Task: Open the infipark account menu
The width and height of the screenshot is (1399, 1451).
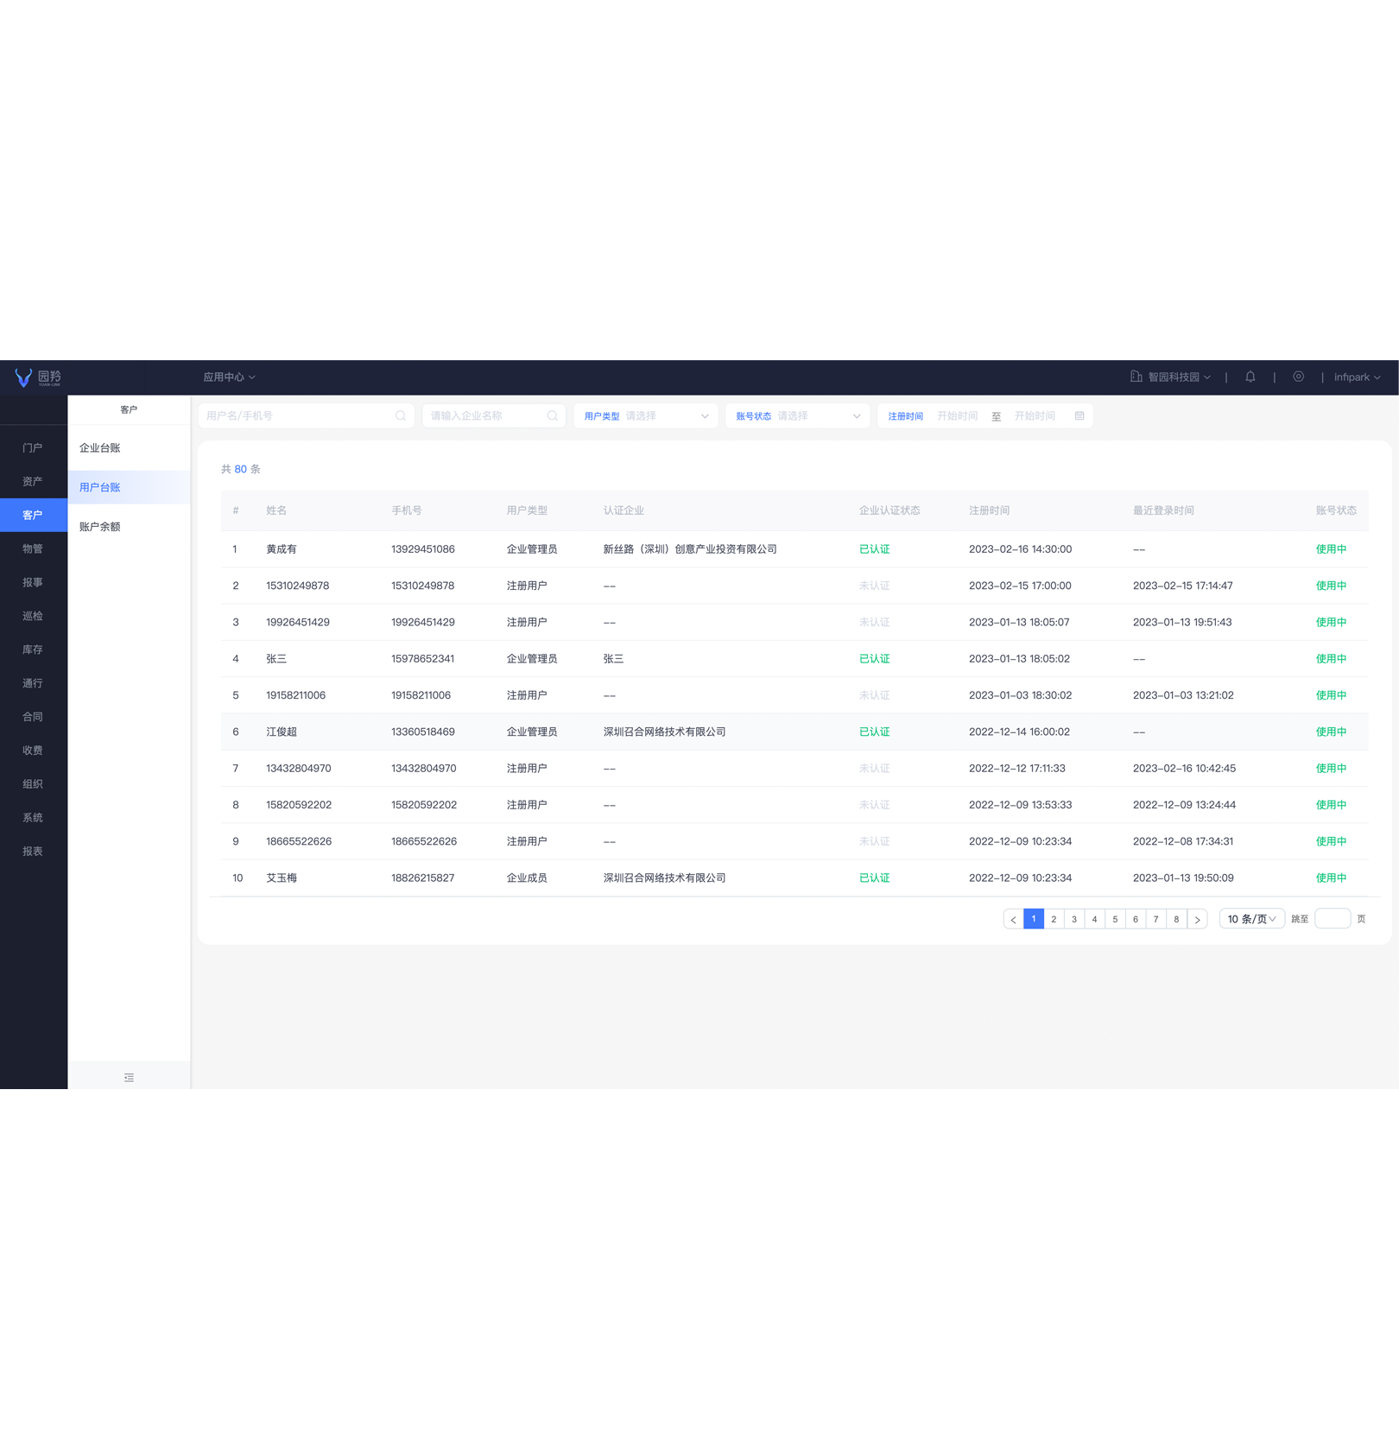Action: 1357,377
